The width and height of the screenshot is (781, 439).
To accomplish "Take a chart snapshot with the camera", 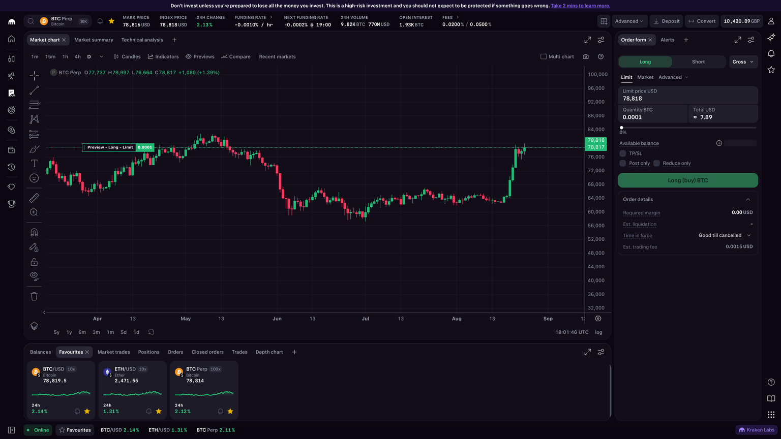I will tap(586, 56).
